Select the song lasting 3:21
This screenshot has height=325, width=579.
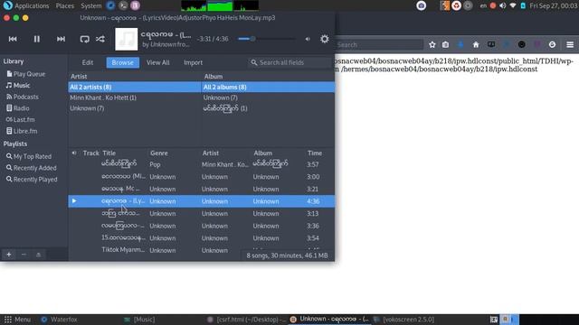[x=202, y=189]
